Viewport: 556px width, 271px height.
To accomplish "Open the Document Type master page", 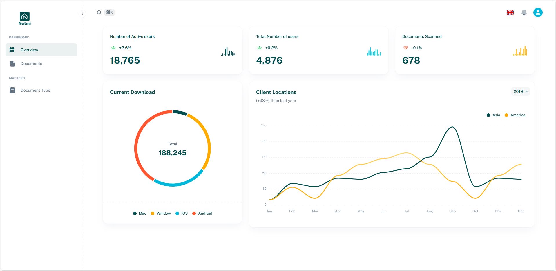I will [35, 90].
